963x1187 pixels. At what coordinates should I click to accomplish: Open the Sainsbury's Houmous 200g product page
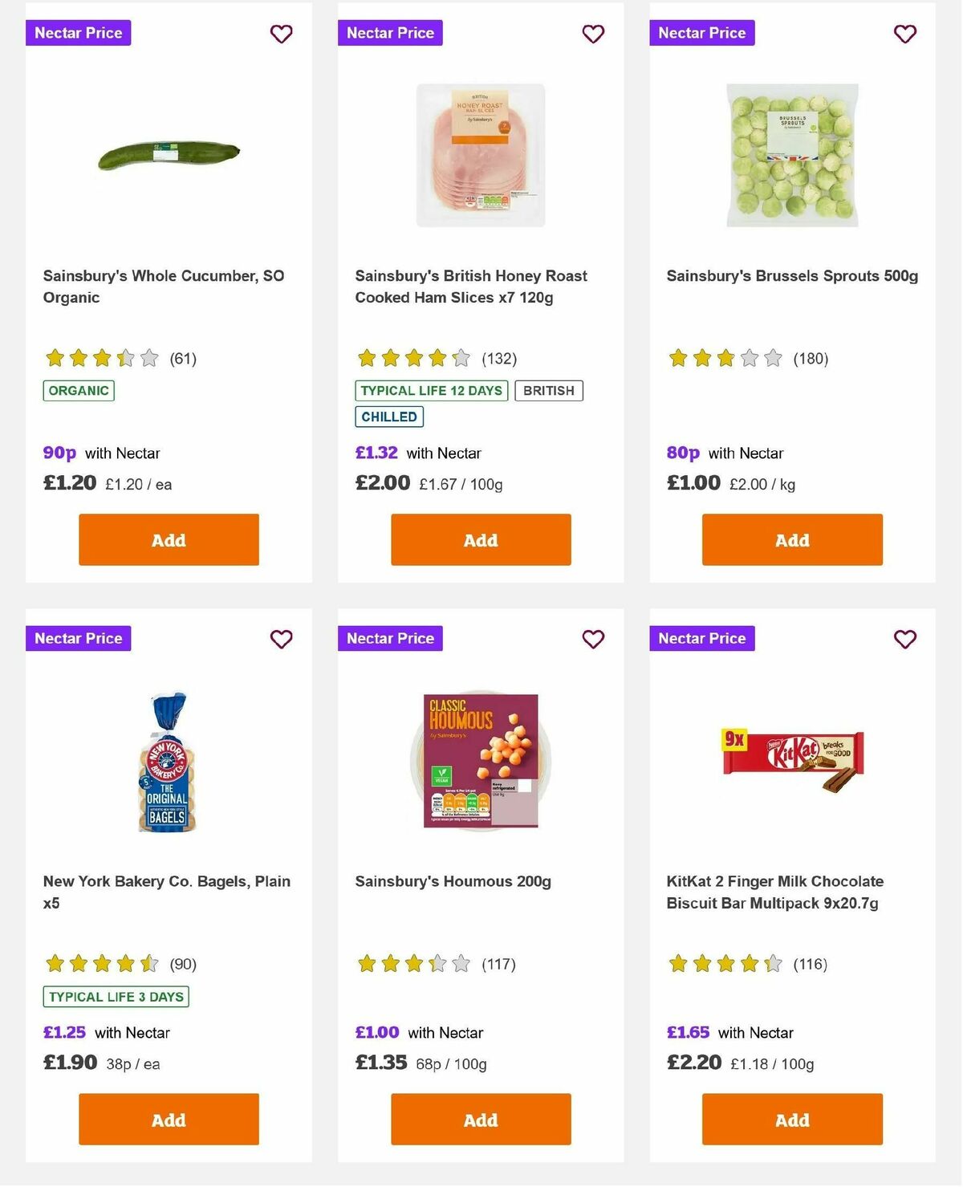(453, 880)
